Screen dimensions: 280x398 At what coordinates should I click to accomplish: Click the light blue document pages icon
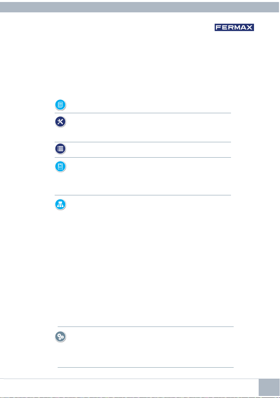coord(60,105)
